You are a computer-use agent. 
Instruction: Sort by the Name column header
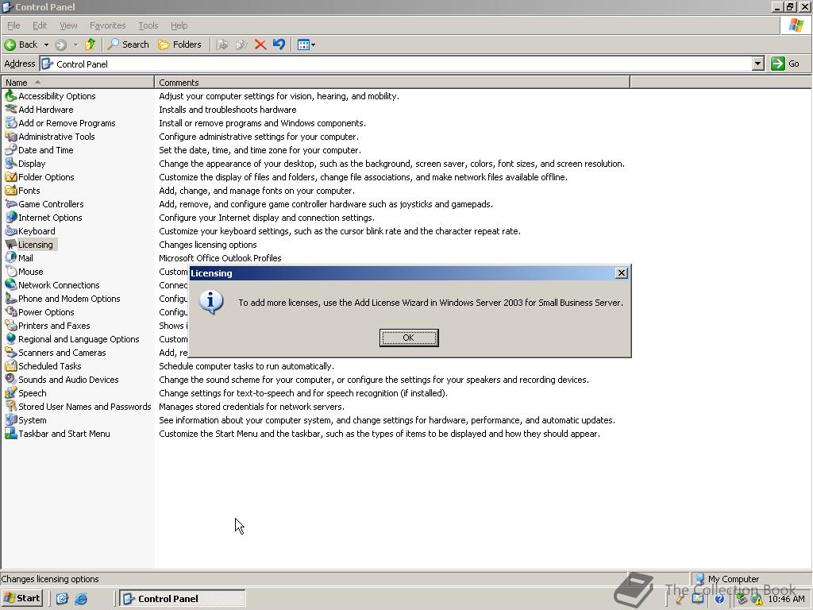(78, 83)
